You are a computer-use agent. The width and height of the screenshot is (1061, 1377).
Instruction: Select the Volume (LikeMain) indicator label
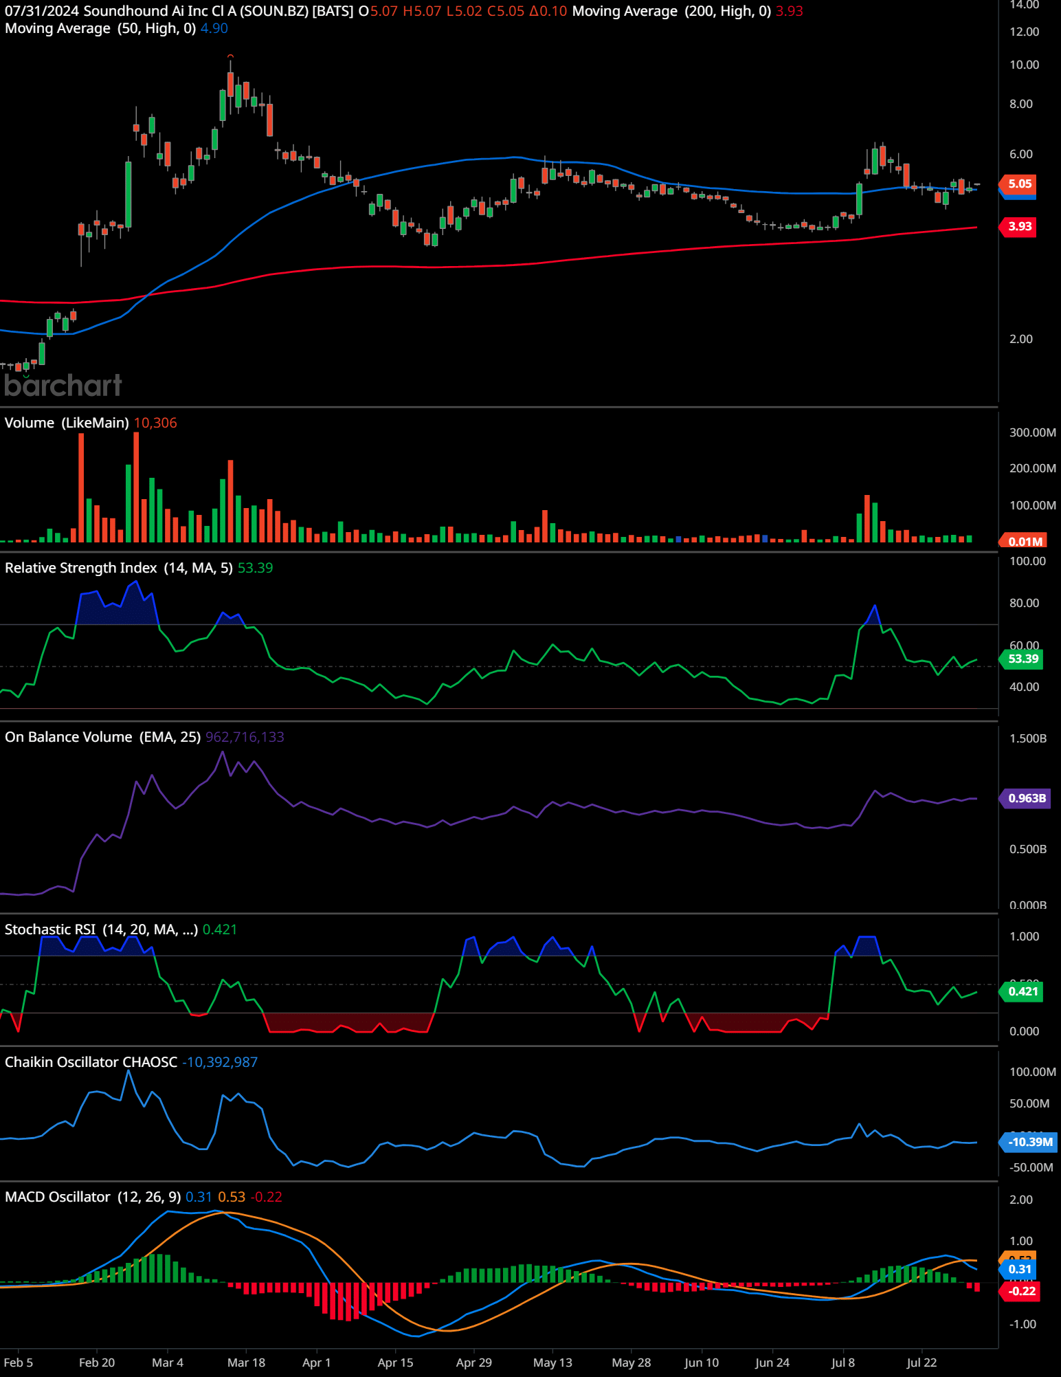pos(67,423)
